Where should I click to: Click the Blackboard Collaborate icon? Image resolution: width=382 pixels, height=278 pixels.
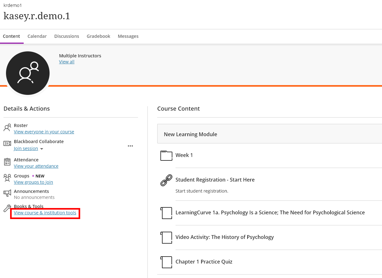(7, 143)
